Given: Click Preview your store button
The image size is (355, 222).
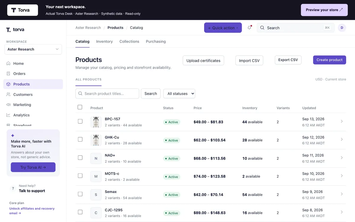Looking at the screenshot, I should (324, 10).
